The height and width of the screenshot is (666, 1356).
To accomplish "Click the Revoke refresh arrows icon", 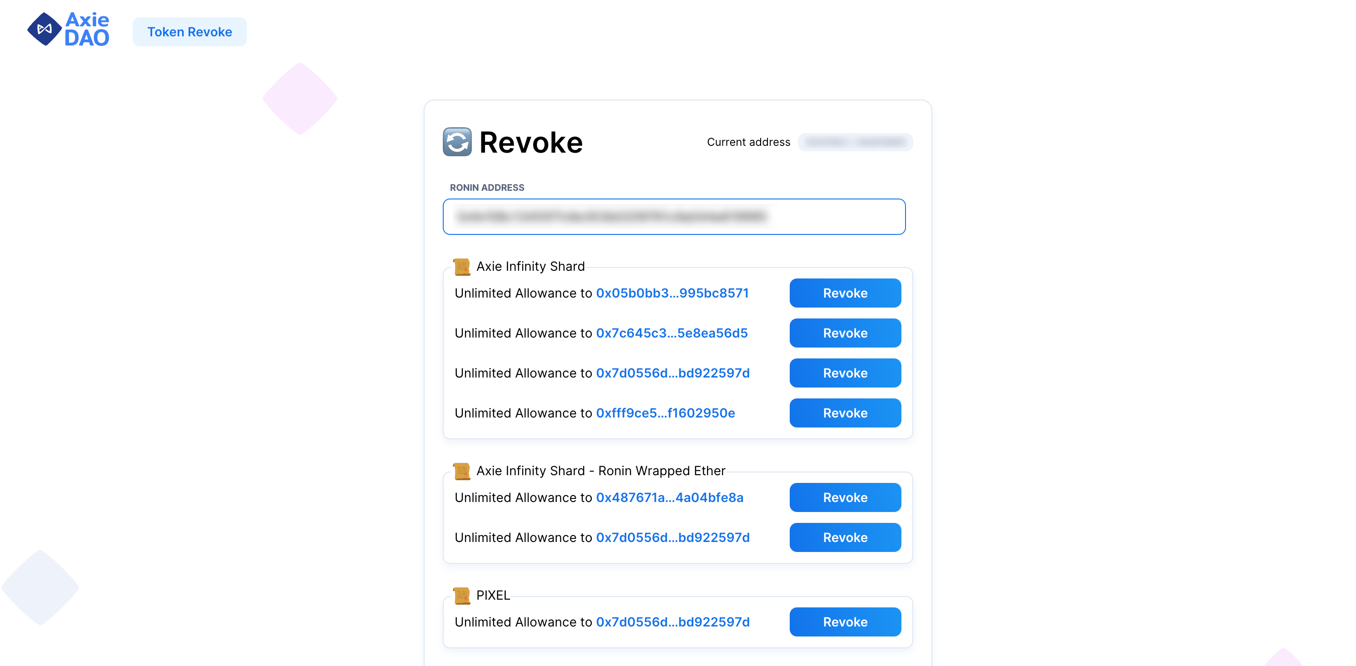I will 457,142.
